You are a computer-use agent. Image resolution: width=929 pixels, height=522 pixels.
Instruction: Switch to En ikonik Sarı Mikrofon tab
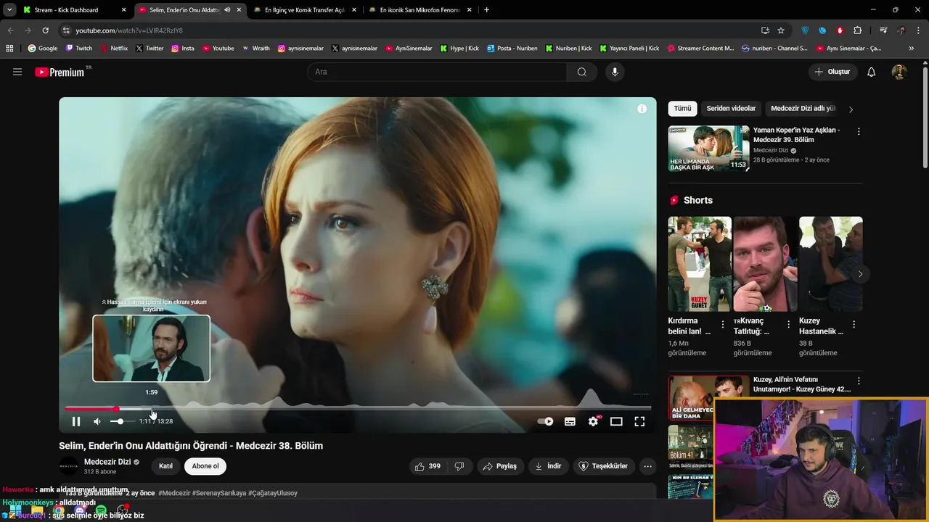click(420, 10)
